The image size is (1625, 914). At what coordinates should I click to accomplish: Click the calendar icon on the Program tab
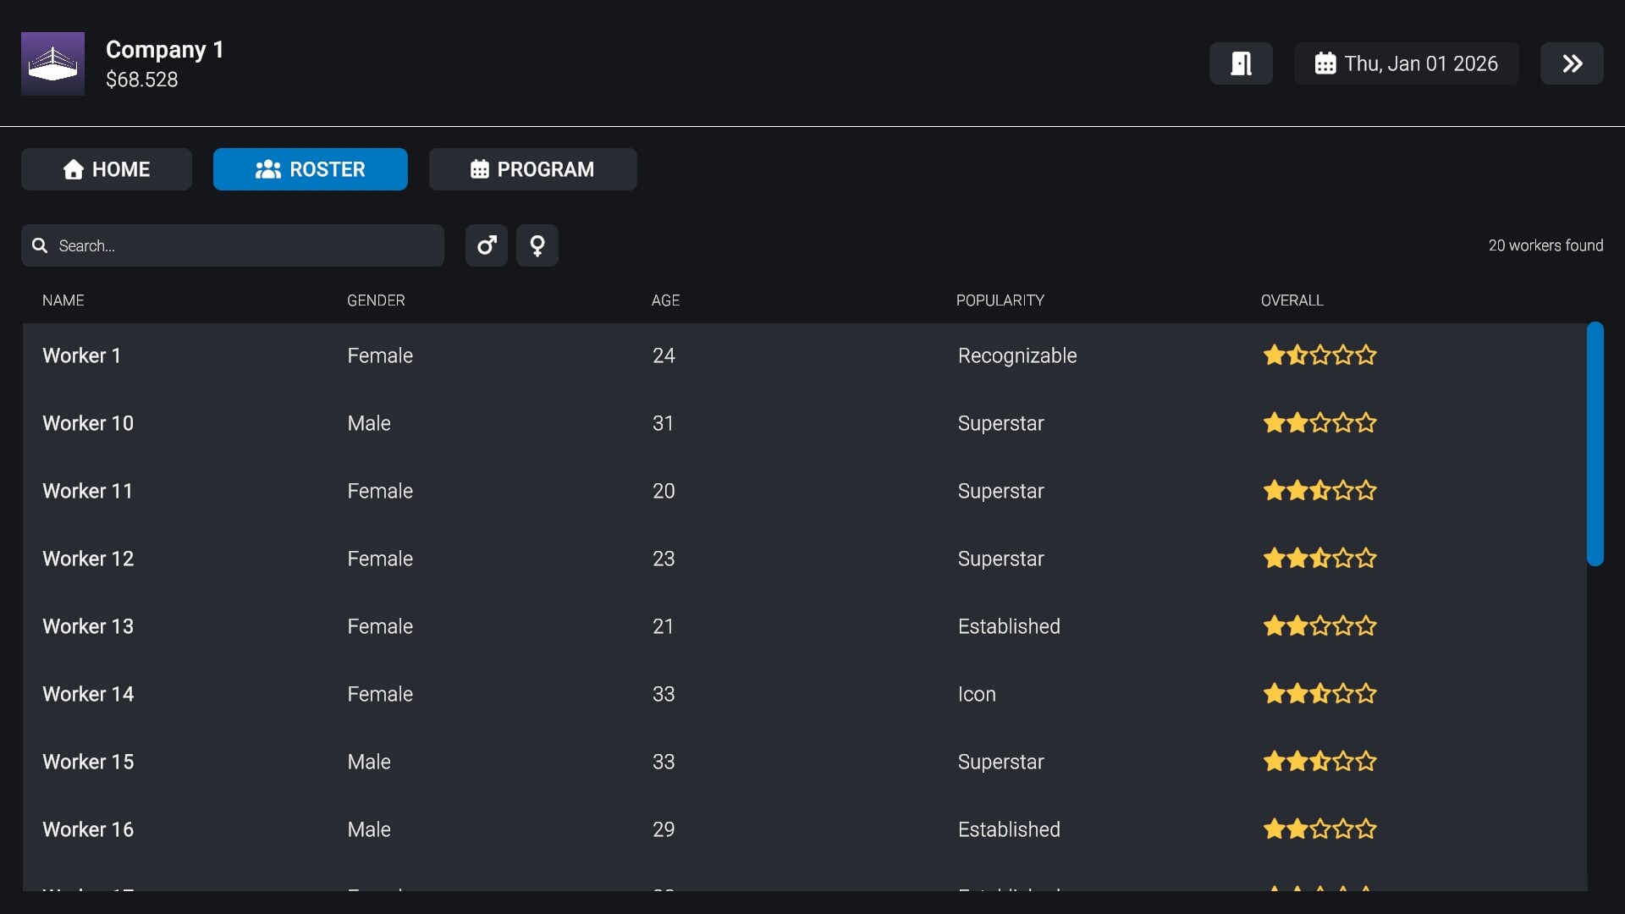(480, 169)
